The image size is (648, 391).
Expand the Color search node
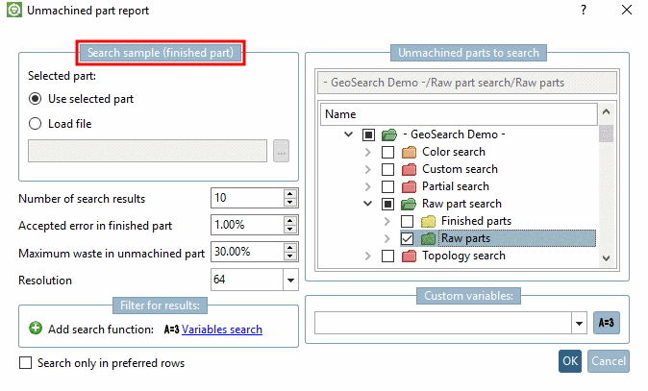368,152
